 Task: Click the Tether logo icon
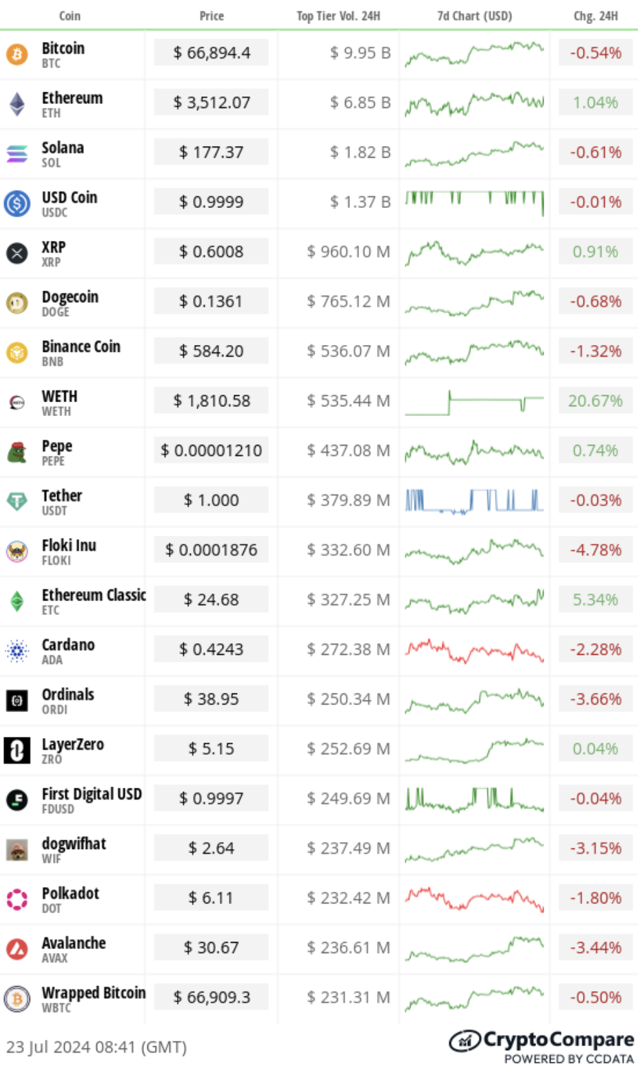pyautogui.click(x=17, y=501)
